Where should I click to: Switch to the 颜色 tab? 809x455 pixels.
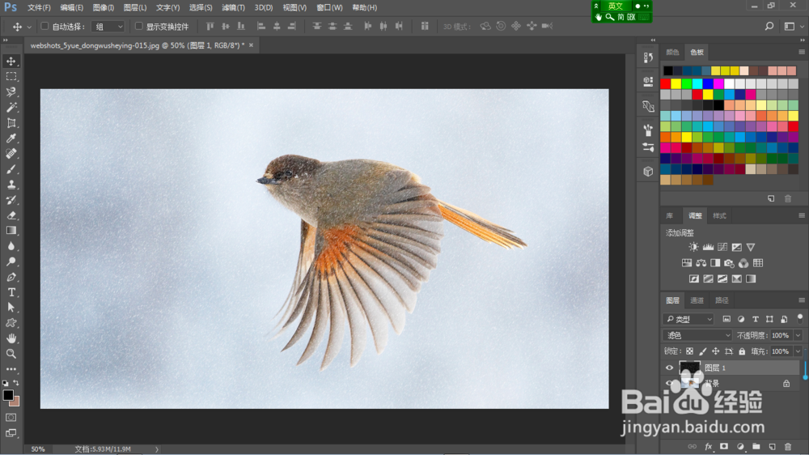point(672,52)
